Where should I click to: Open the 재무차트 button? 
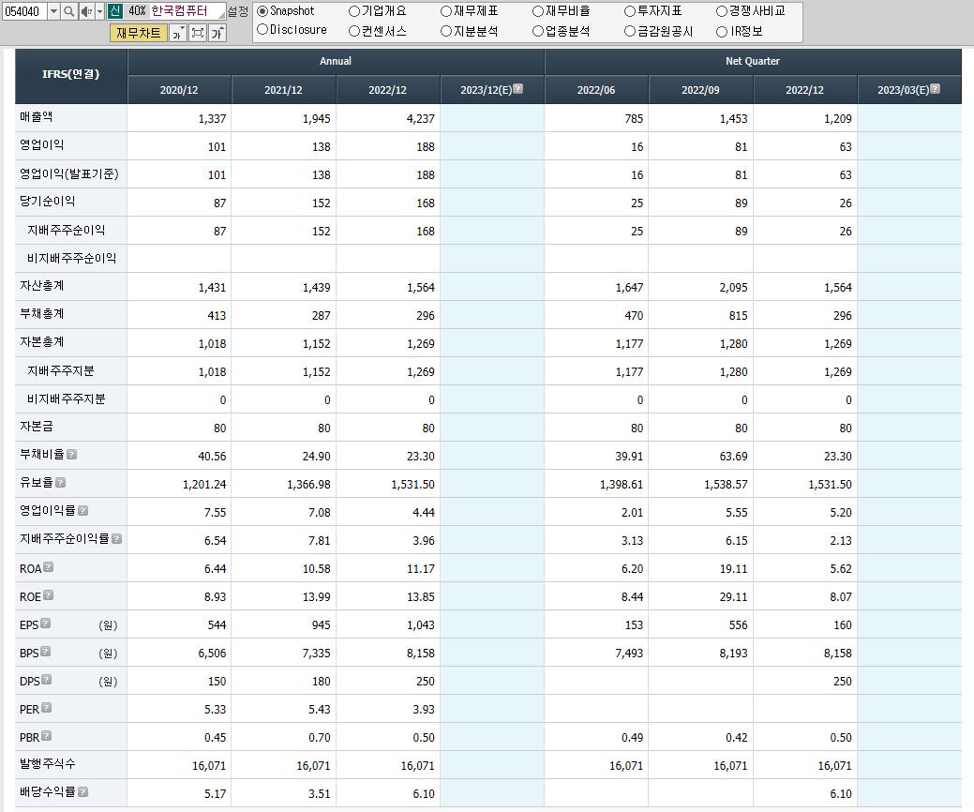pyautogui.click(x=139, y=32)
